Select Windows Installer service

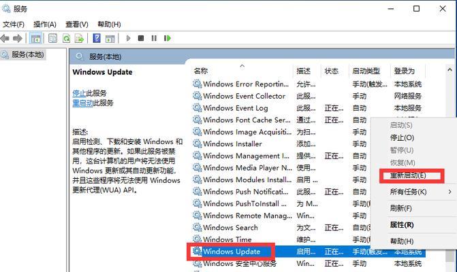click(281, 143)
